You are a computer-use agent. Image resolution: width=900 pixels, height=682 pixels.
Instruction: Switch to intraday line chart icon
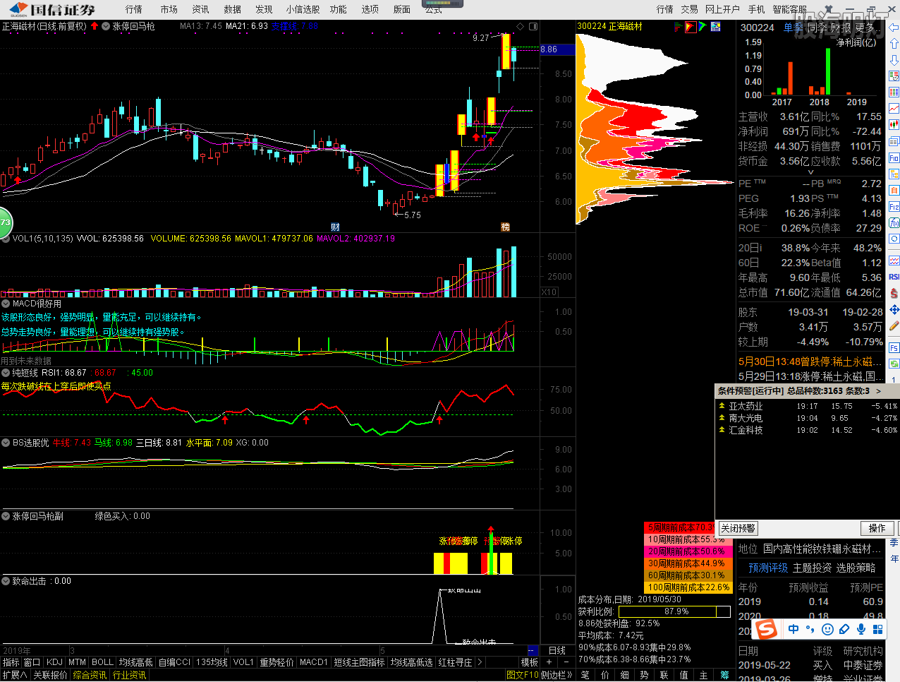[x=894, y=108]
